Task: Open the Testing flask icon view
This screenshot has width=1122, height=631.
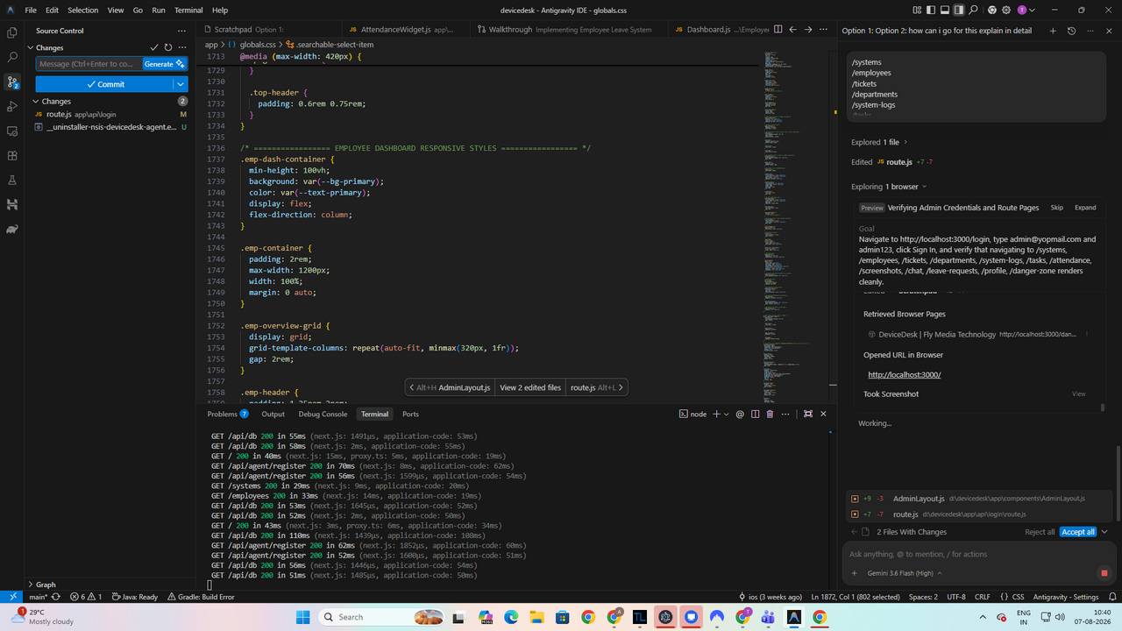Action: pyautogui.click(x=12, y=180)
